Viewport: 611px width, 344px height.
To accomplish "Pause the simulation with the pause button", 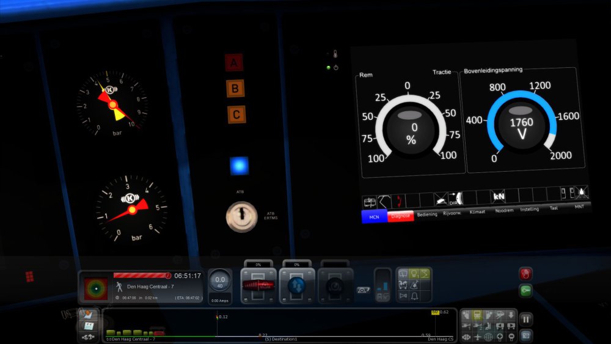I will point(525,319).
